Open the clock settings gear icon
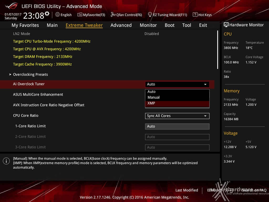Image resolution: width=269 pixels, height=202 pixels. coord(47,14)
